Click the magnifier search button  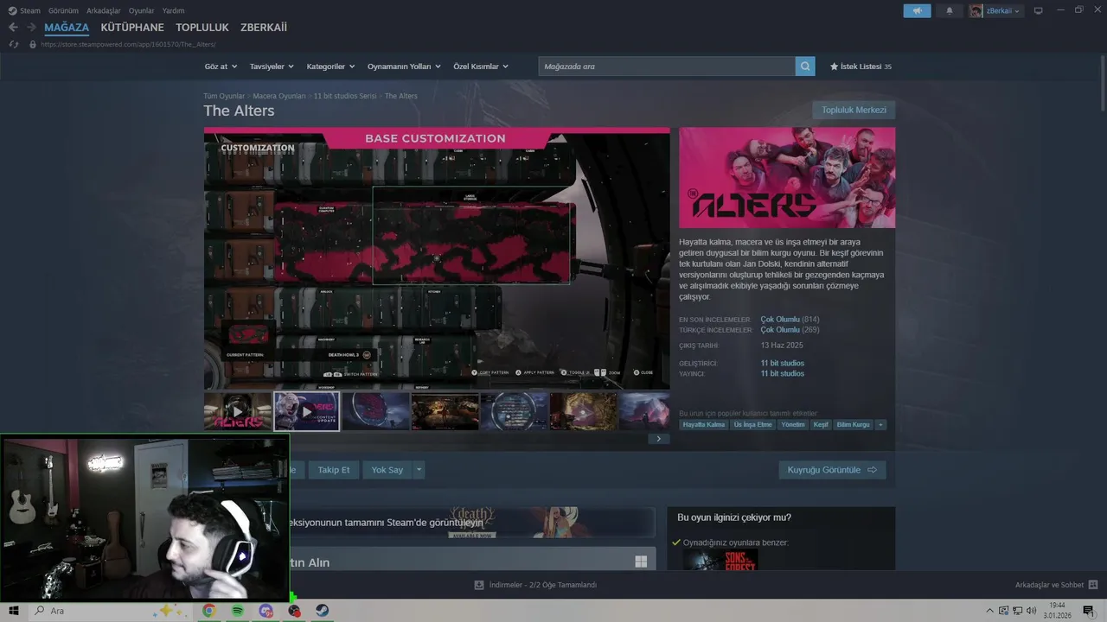click(x=805, y=67)
